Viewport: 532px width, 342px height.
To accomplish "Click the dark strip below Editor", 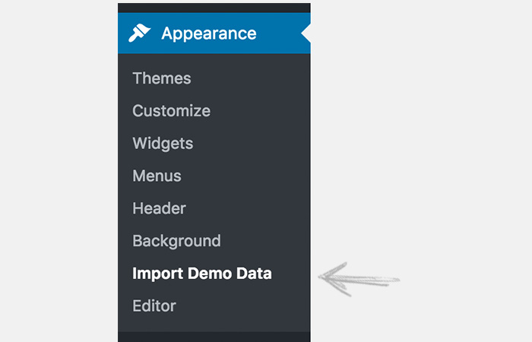I will click(x=214, y=337).
